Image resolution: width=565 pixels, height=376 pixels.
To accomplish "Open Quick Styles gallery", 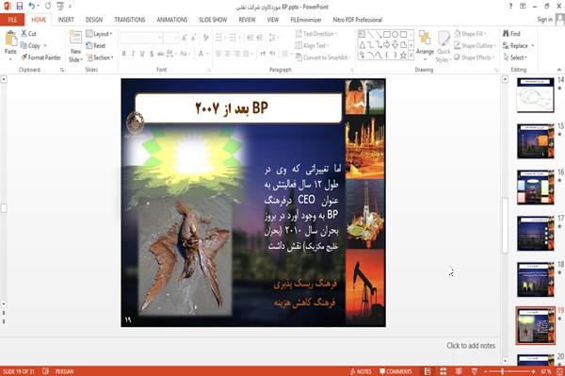I will tap(444, 47).
